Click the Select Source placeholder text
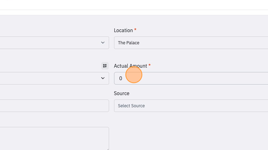This screenshot has height=150, width=268. pos(131,106)
